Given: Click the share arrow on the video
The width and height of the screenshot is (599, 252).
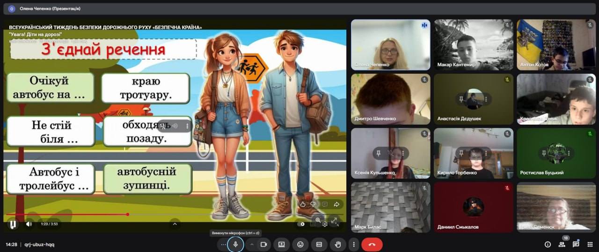Looking at the screenshot, I should pos(336,204).
